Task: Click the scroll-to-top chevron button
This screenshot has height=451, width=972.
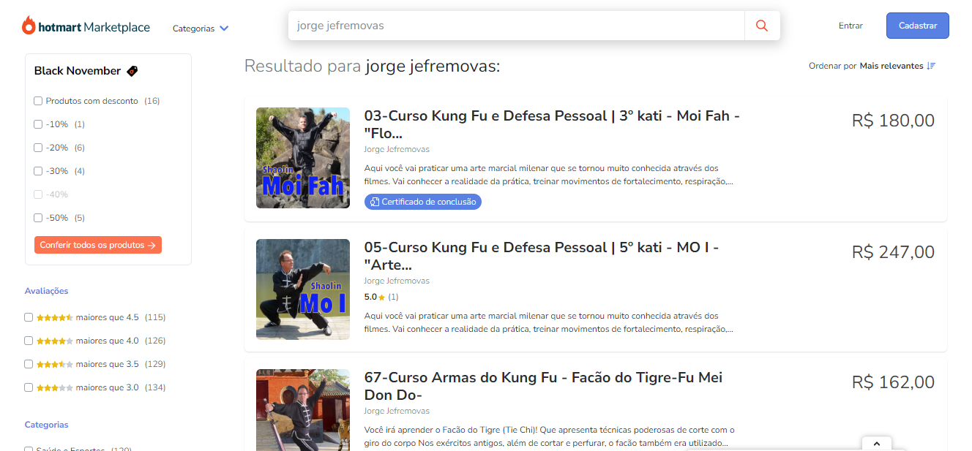Action: click(876, 443)
